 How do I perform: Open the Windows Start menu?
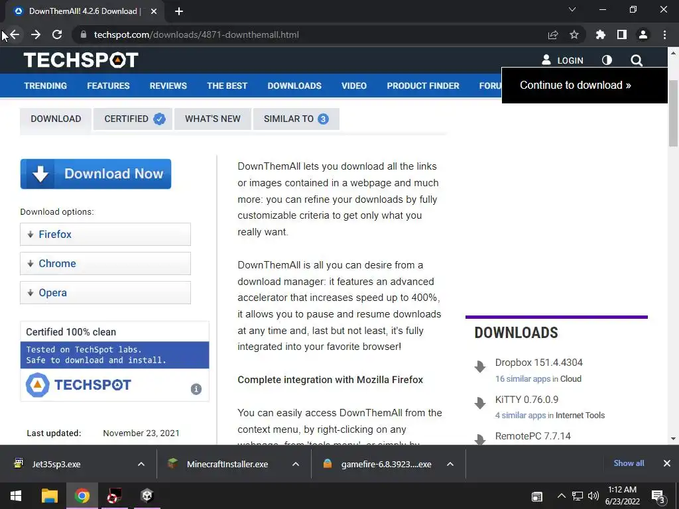(x=16, y=496)
